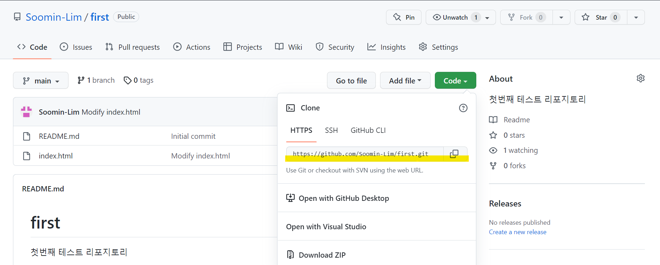This screenshot has height=265, width=660.
Task: Open the main branch selector dropdown
Action: click(x=41, y=81)
